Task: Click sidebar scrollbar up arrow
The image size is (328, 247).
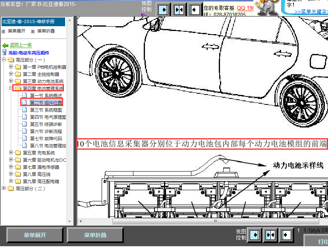Action: 69,20
